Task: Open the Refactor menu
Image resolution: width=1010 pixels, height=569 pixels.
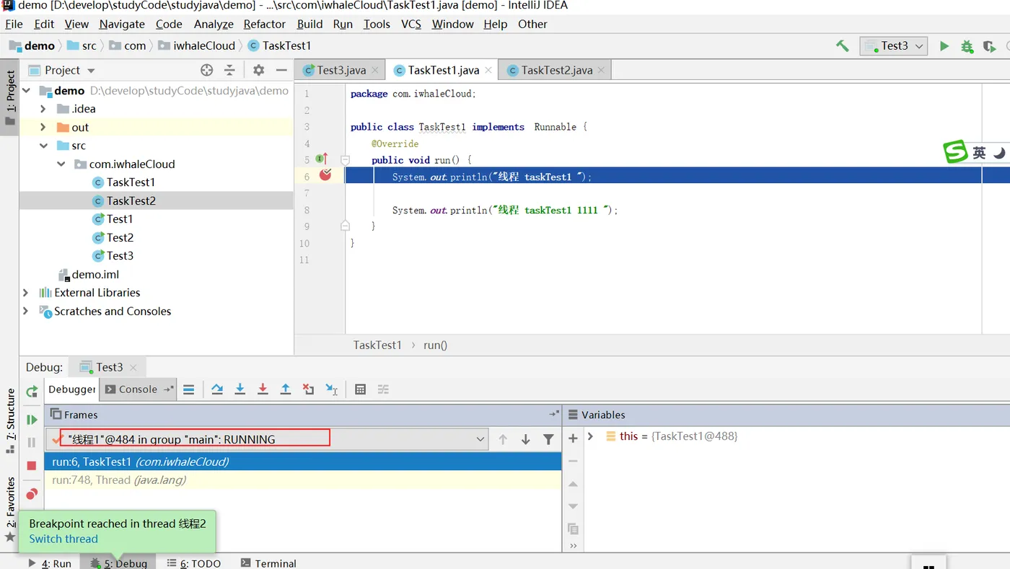Action: click(x=264, y=24)
